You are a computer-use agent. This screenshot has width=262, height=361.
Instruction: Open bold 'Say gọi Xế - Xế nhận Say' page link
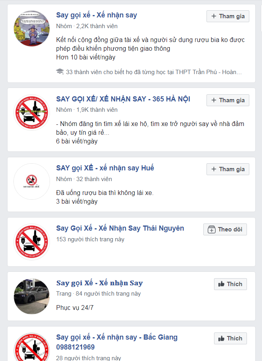coord(99,283)
